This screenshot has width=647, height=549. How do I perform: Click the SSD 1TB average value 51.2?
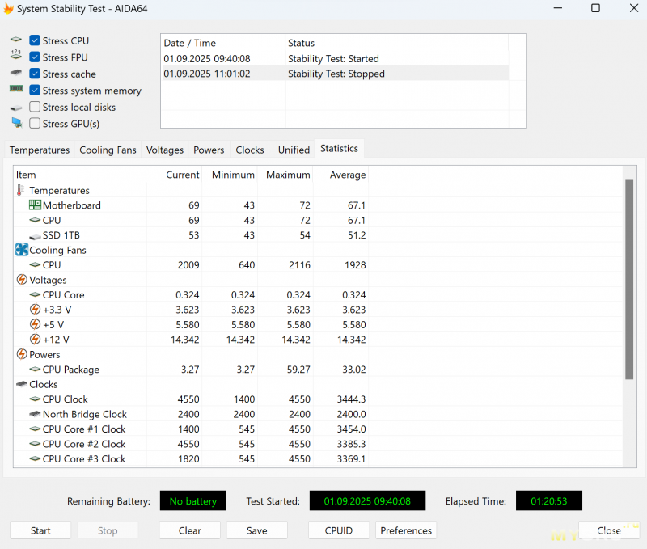click(357, 235)
